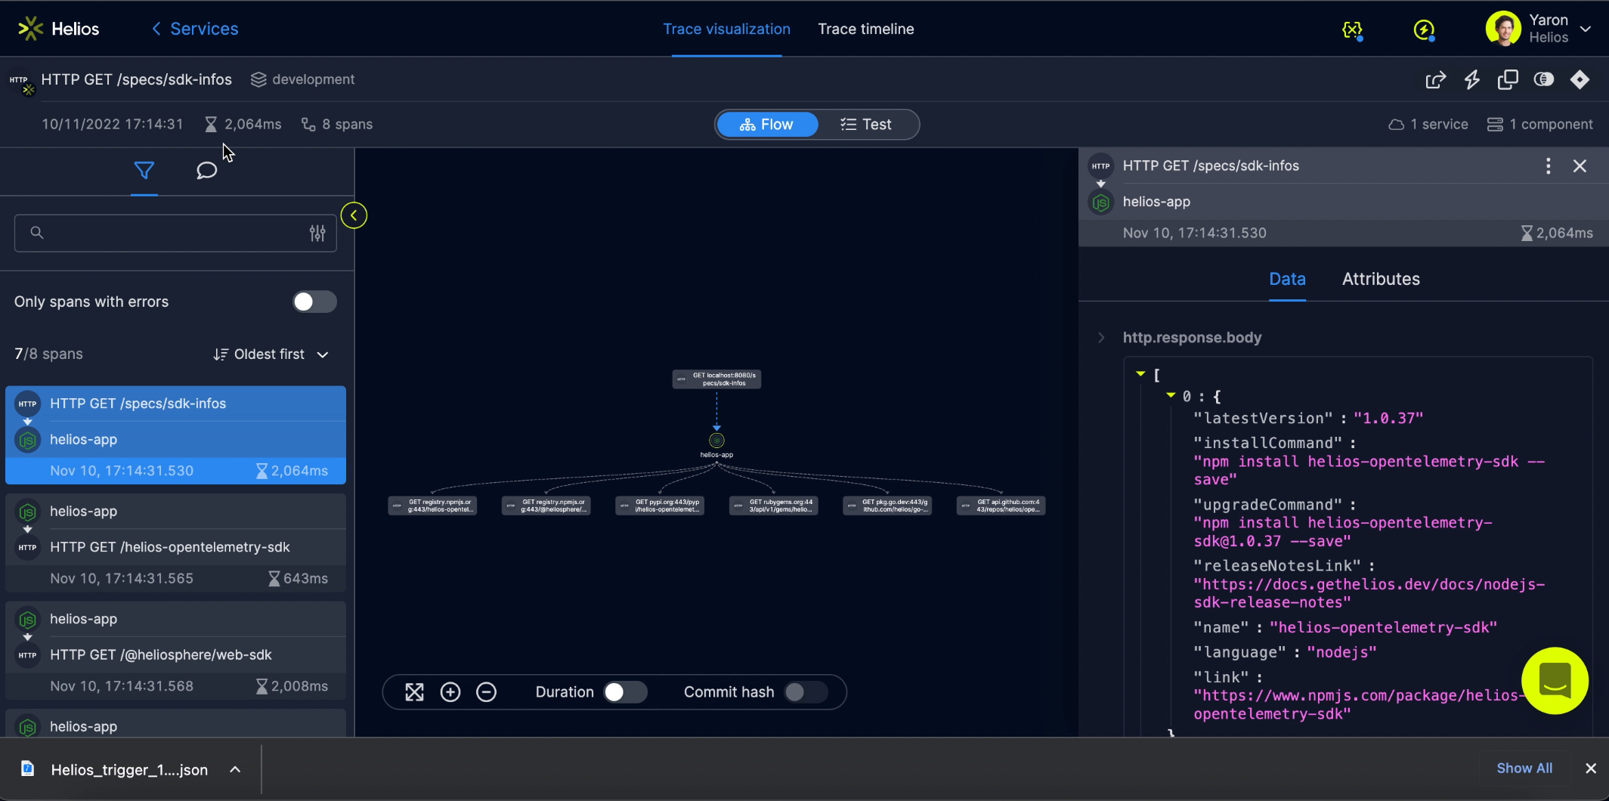Select the GET rubygems.org node in graph

774,506
